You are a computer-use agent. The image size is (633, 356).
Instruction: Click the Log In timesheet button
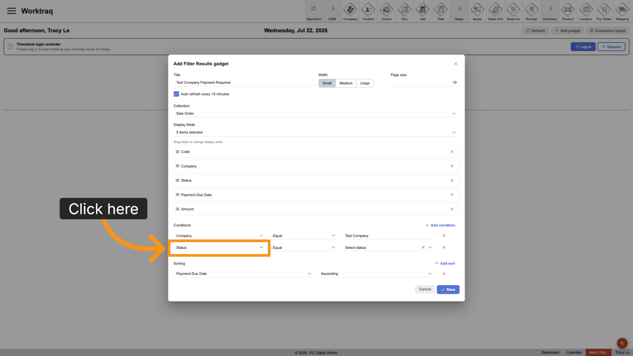click(583, 47)
